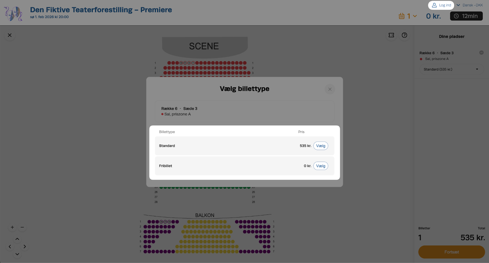Viewport: 489px width, 263px height.
Task: Close the Vælg billettype dialog
Action: coord(330,89)
